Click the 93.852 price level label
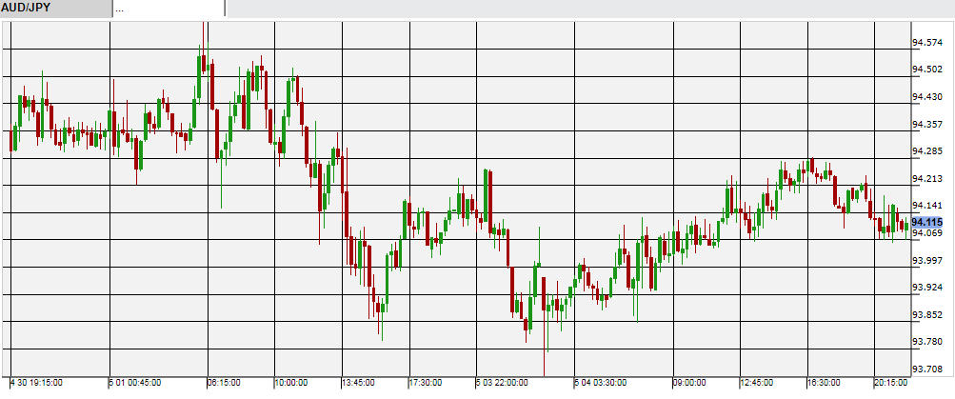955x399 pixels. [x=927, y=314]
